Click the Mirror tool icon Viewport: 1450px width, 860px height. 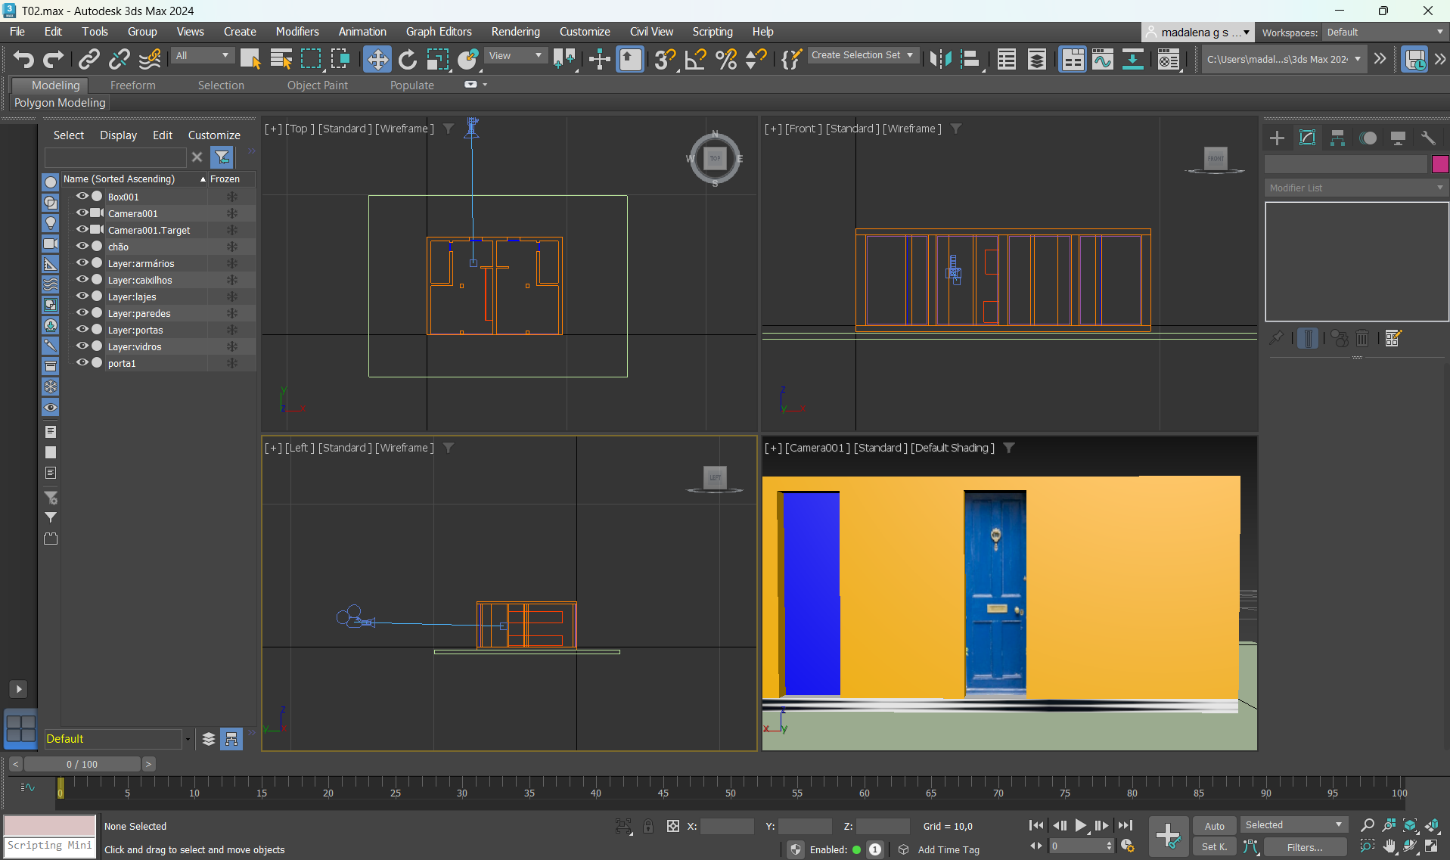(x=940, y=59)
